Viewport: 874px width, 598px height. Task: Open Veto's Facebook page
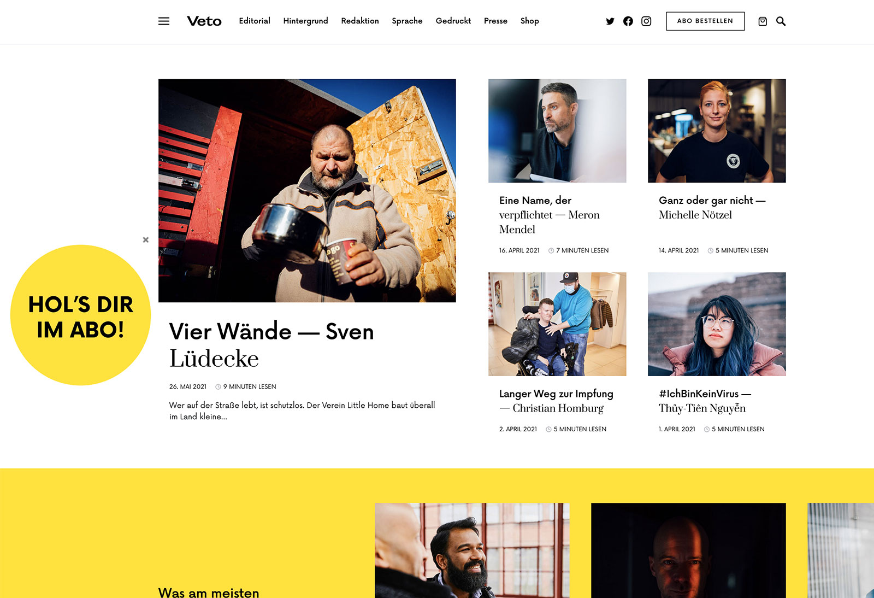tap(628, 21)
